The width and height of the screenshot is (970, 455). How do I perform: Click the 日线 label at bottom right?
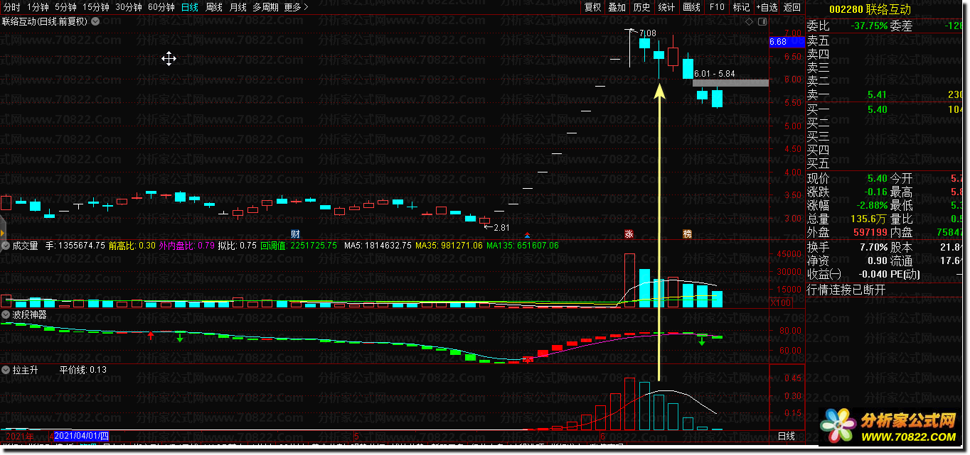click(787, 436)
